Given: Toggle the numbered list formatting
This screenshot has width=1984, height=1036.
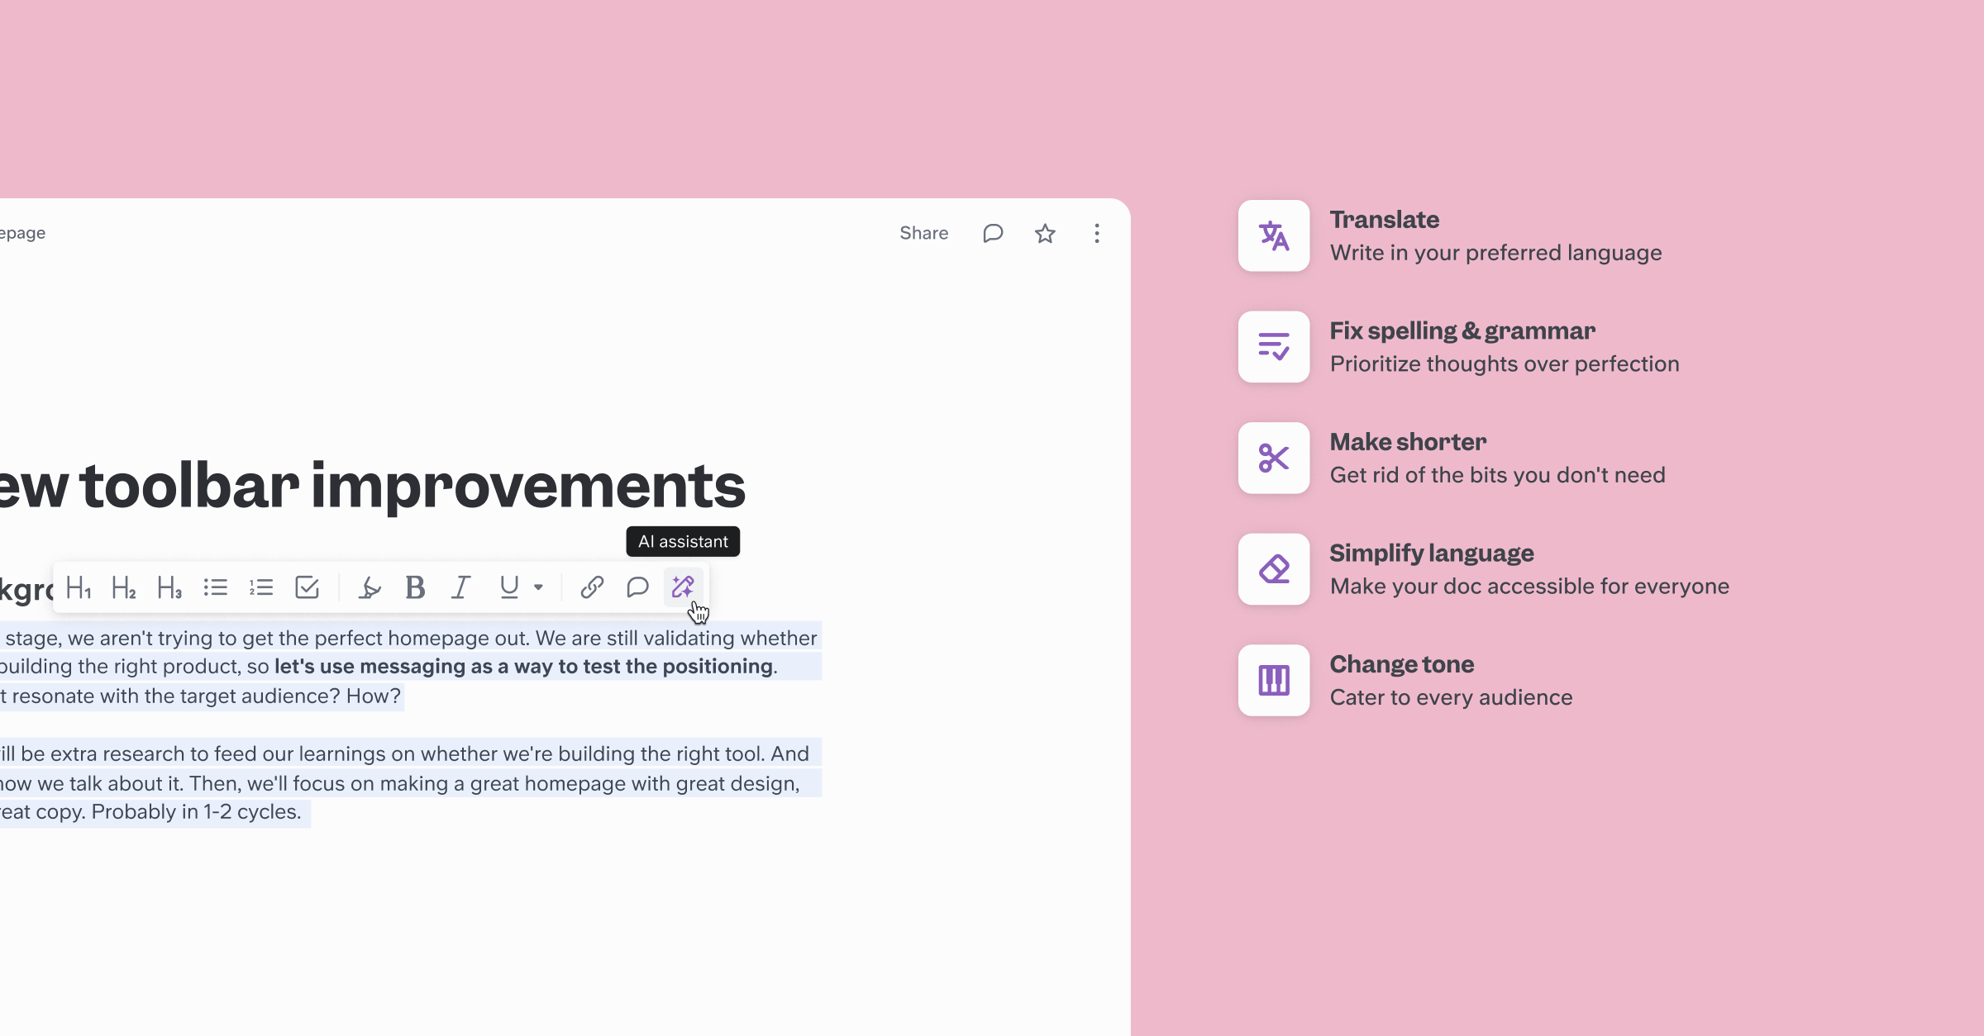Looking at the screenshot, I should point(260,587).
